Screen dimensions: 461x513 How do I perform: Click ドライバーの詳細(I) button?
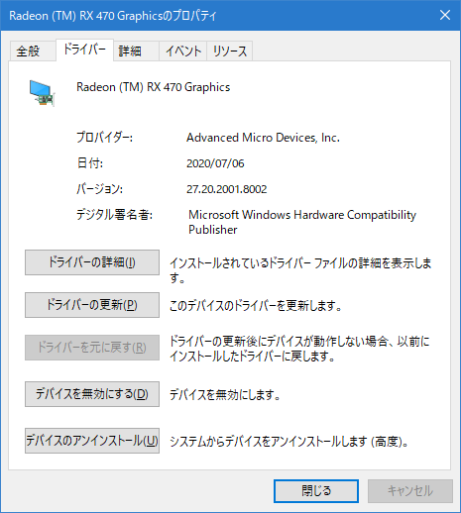(x=92, y=262)
